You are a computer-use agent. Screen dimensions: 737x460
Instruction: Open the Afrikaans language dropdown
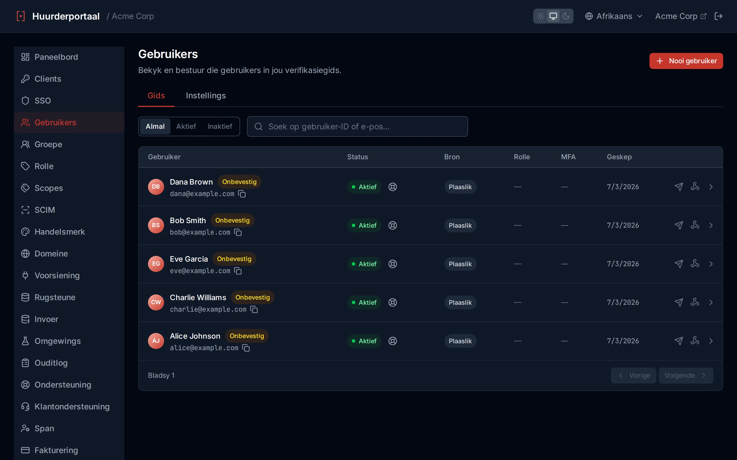pos(614,16)
